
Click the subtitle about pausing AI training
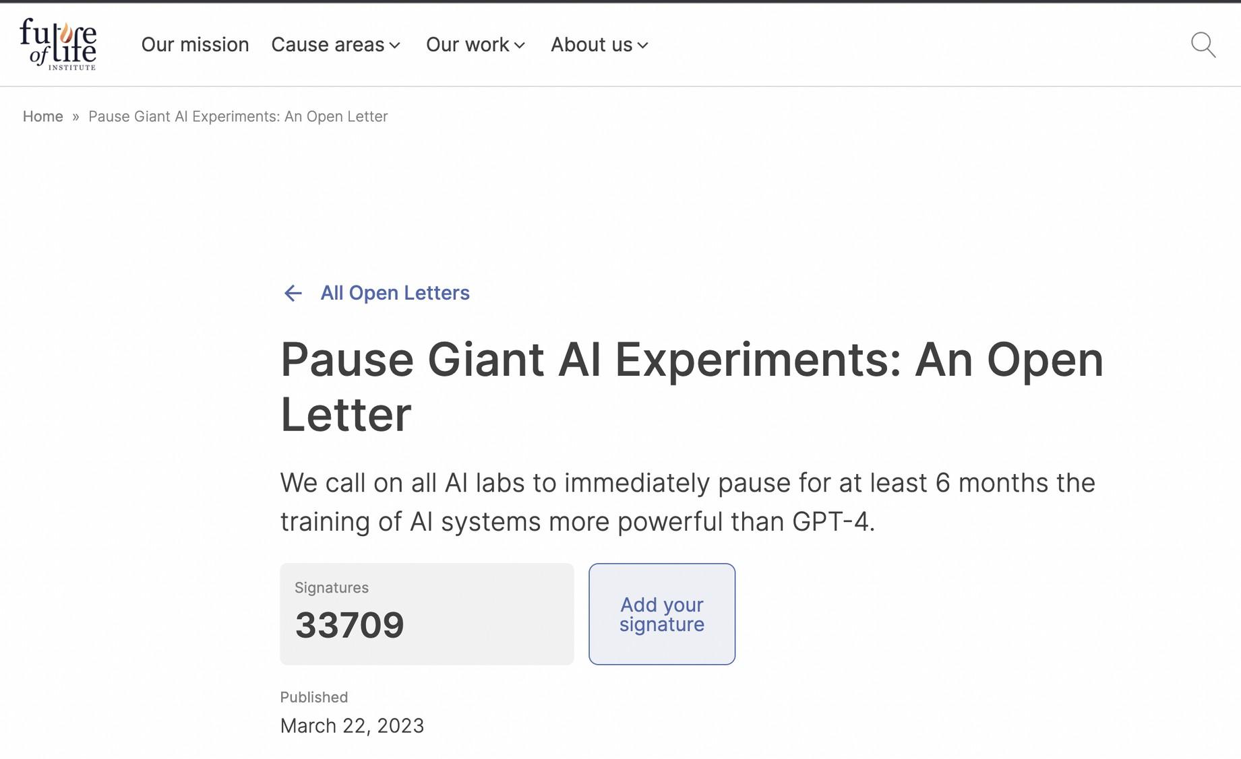click(x=688, y=502)
